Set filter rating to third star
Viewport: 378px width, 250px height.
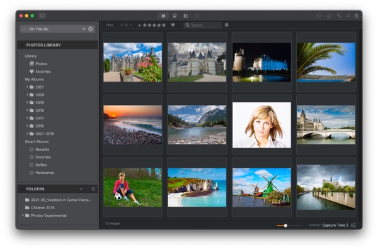(x=154, y=25)
